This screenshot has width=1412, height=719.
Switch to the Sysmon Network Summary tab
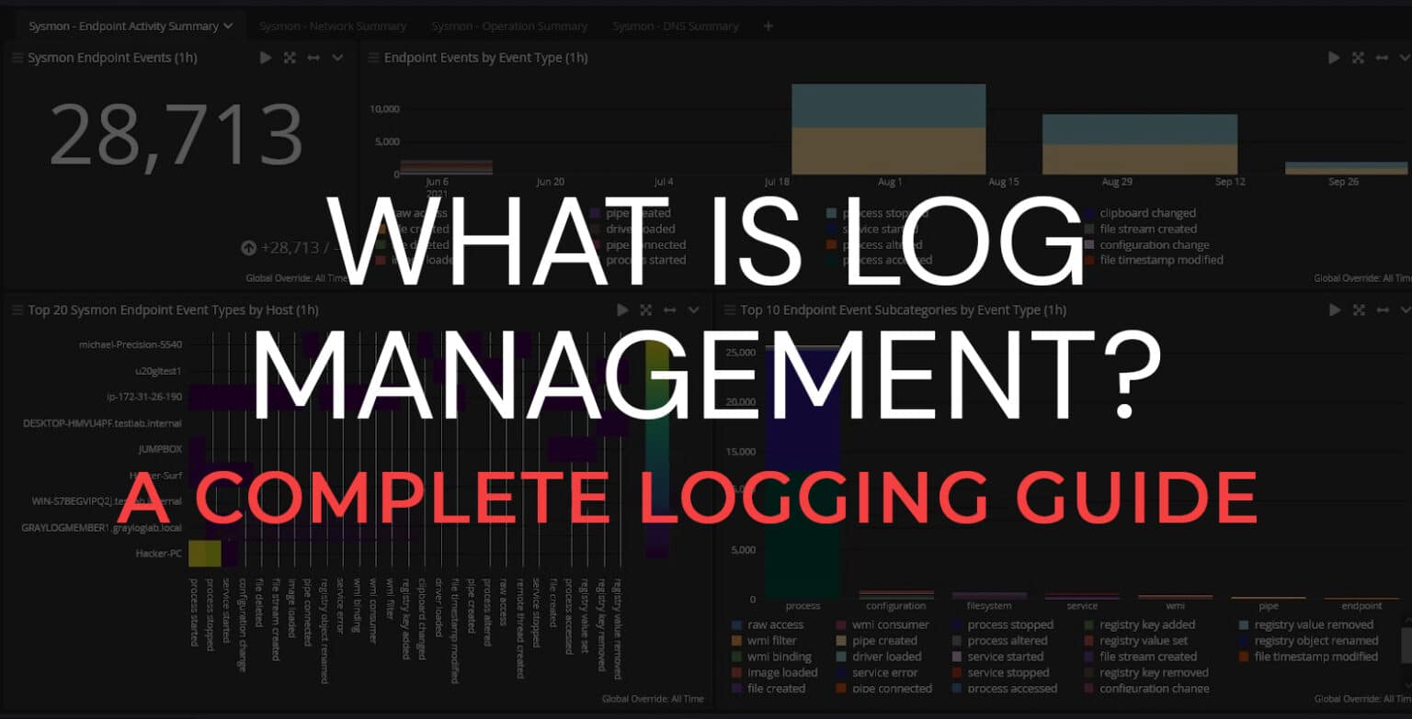[332, 25]
